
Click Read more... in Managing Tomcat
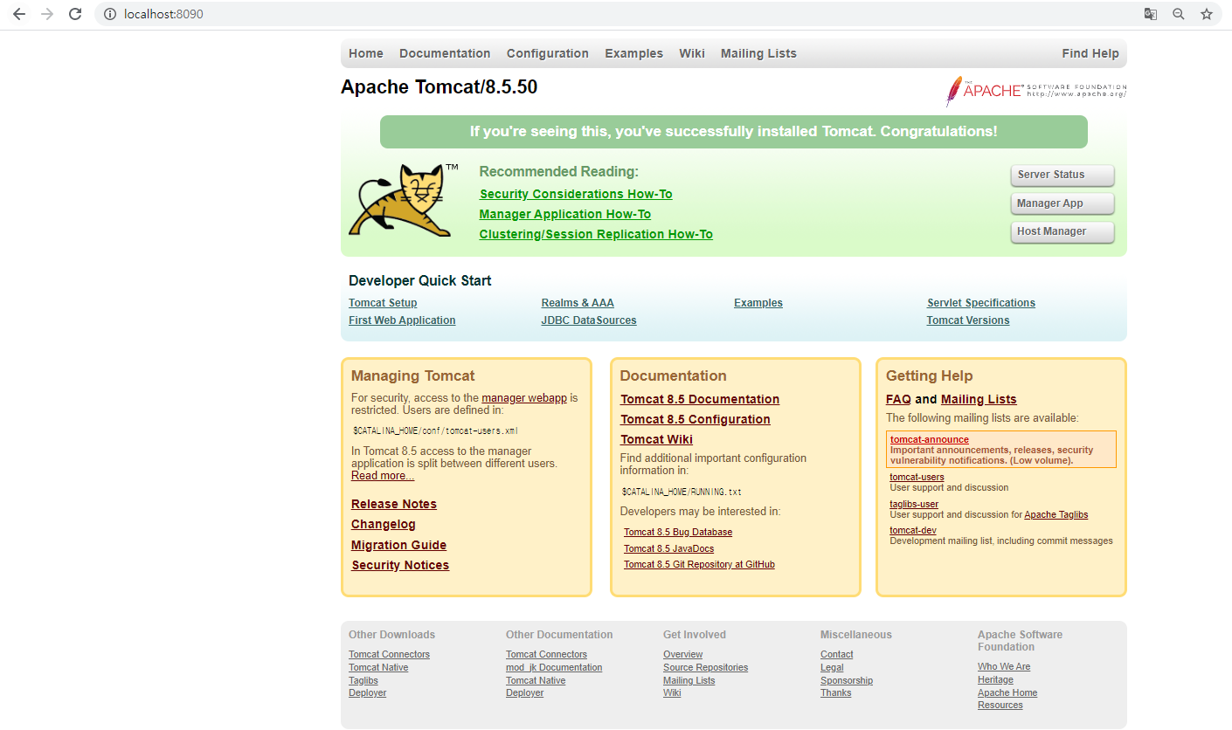pos(383,476)
